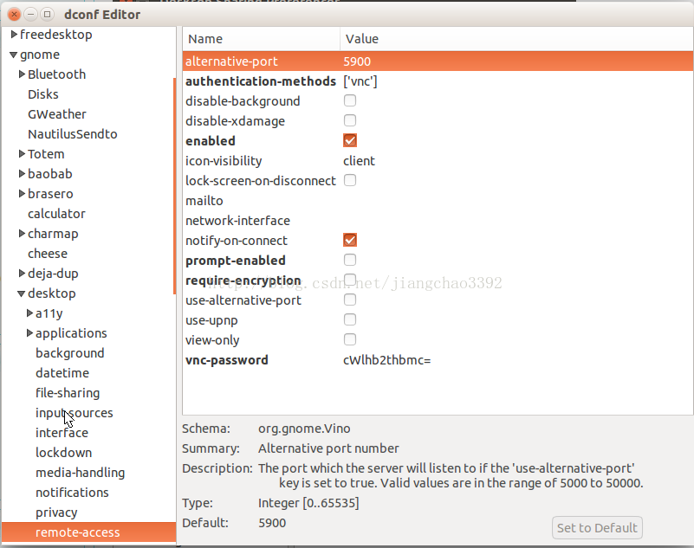Image resolution: width=694 pixels, height=548 pixels.
Task: Expand the Totem tree node
Action: pyautogui.click(x=22, y=153)
